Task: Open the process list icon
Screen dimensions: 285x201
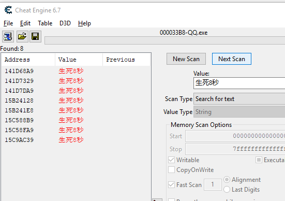Action: coord(8,36)
